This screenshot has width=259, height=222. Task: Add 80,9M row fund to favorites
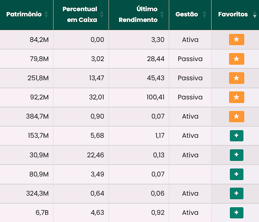point(236,174)
